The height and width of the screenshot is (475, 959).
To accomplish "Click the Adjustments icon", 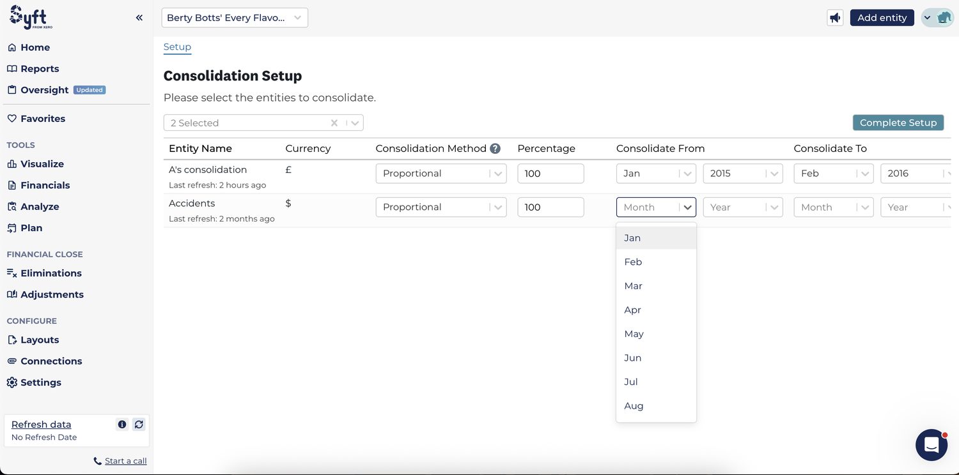I will pos(12,294).
